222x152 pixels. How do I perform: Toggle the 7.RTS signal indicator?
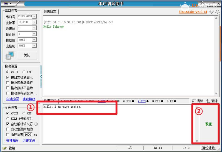point(142,101)
